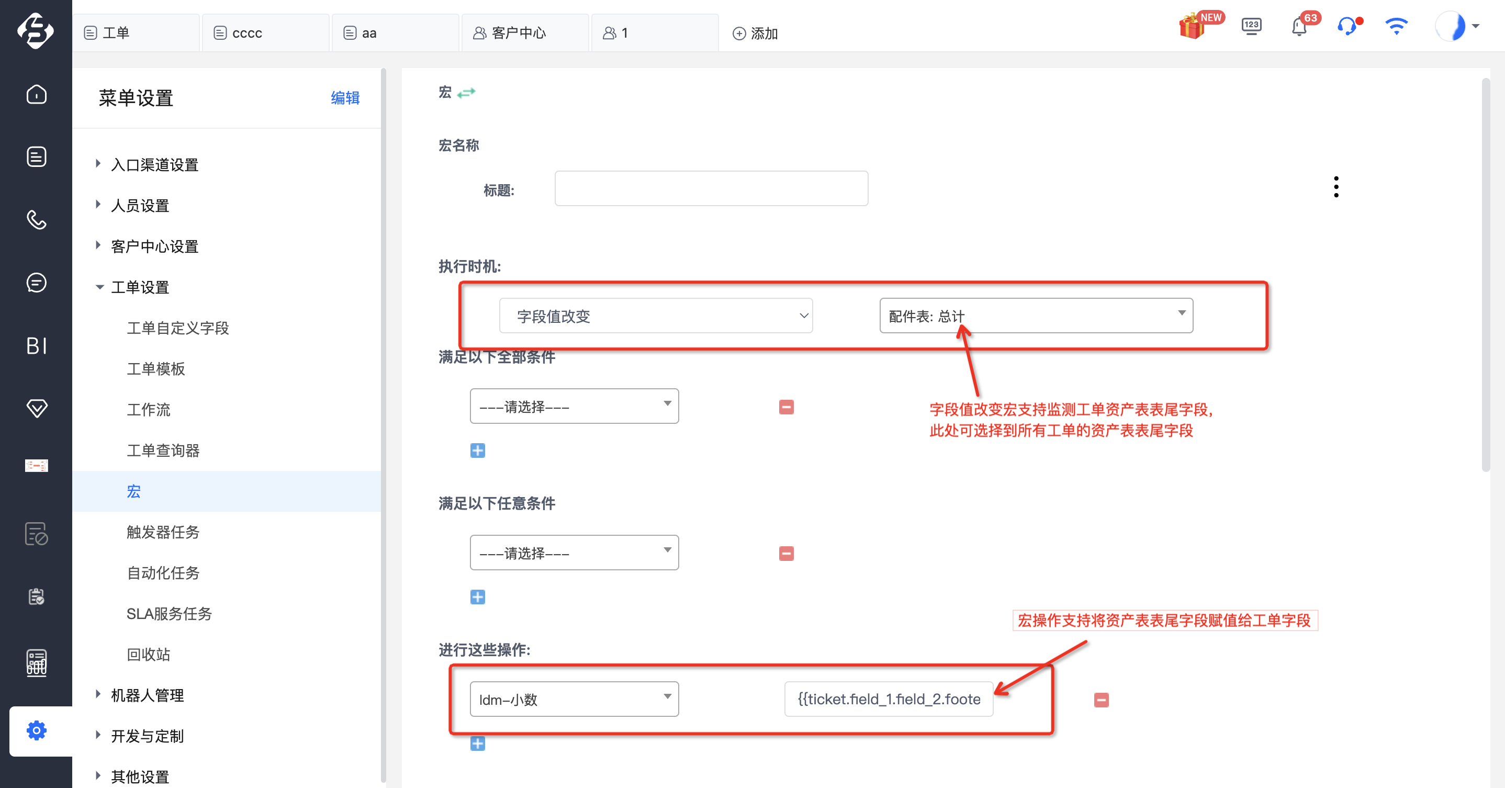Image resolution: width=1505 pixels, height=788 pixels.
Task: Click the 添加 tab button
Action: [x=755, y=34]
